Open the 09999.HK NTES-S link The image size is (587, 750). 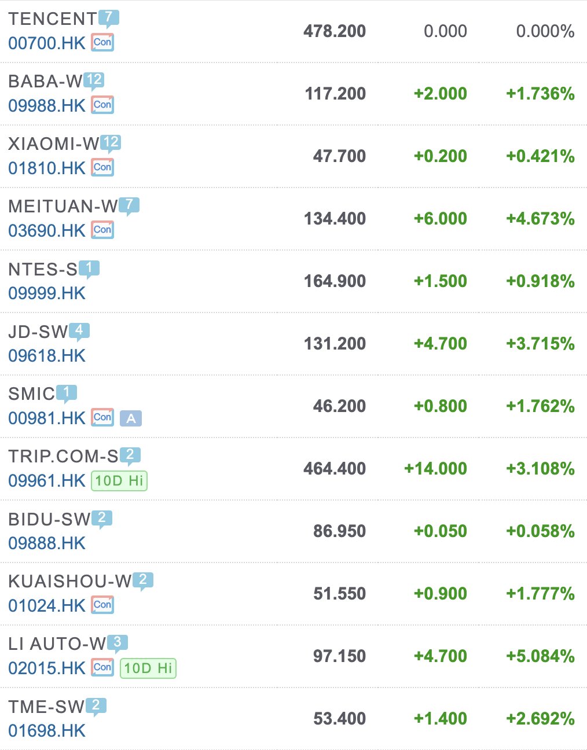pyautogui.click(x=47, y=293)
